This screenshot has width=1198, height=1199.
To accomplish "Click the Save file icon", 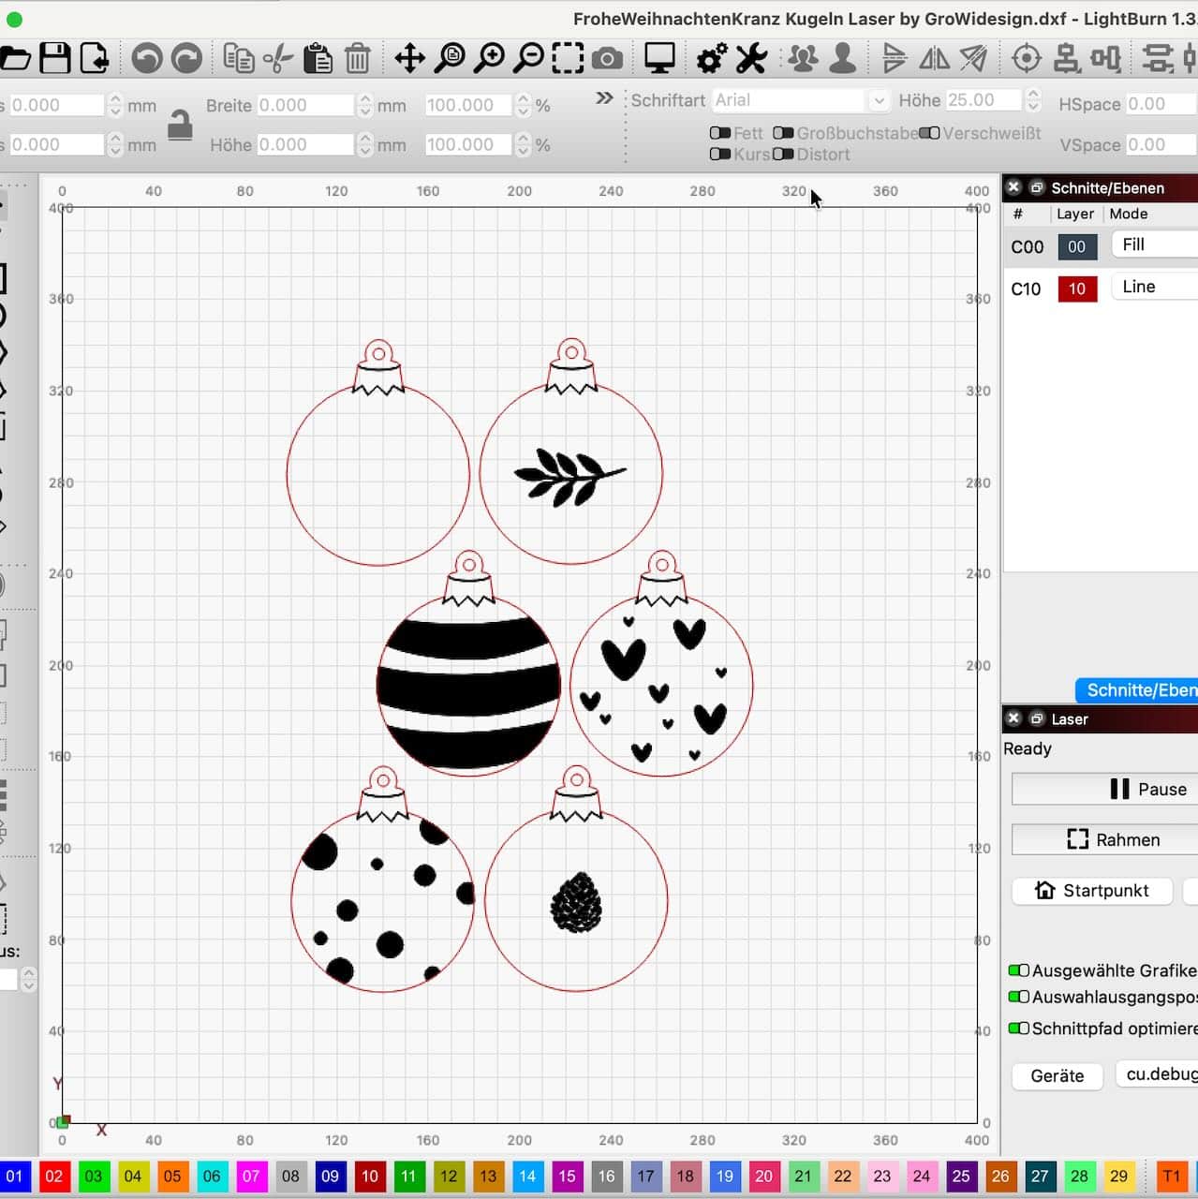I will 54,59.
